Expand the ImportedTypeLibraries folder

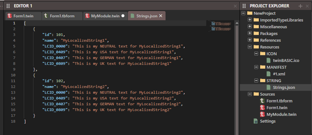tap(250, 20)
